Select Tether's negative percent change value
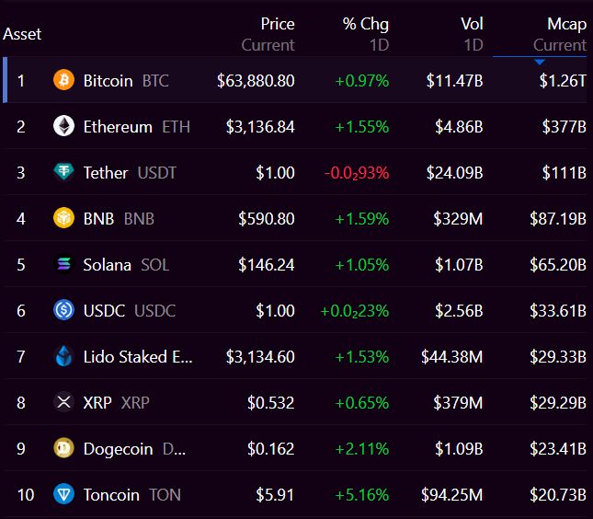 357,173
